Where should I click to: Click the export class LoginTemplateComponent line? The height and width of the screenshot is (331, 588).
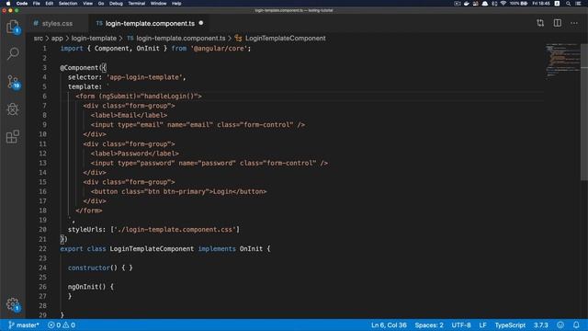pyautogui.click(x=165, y=249)
